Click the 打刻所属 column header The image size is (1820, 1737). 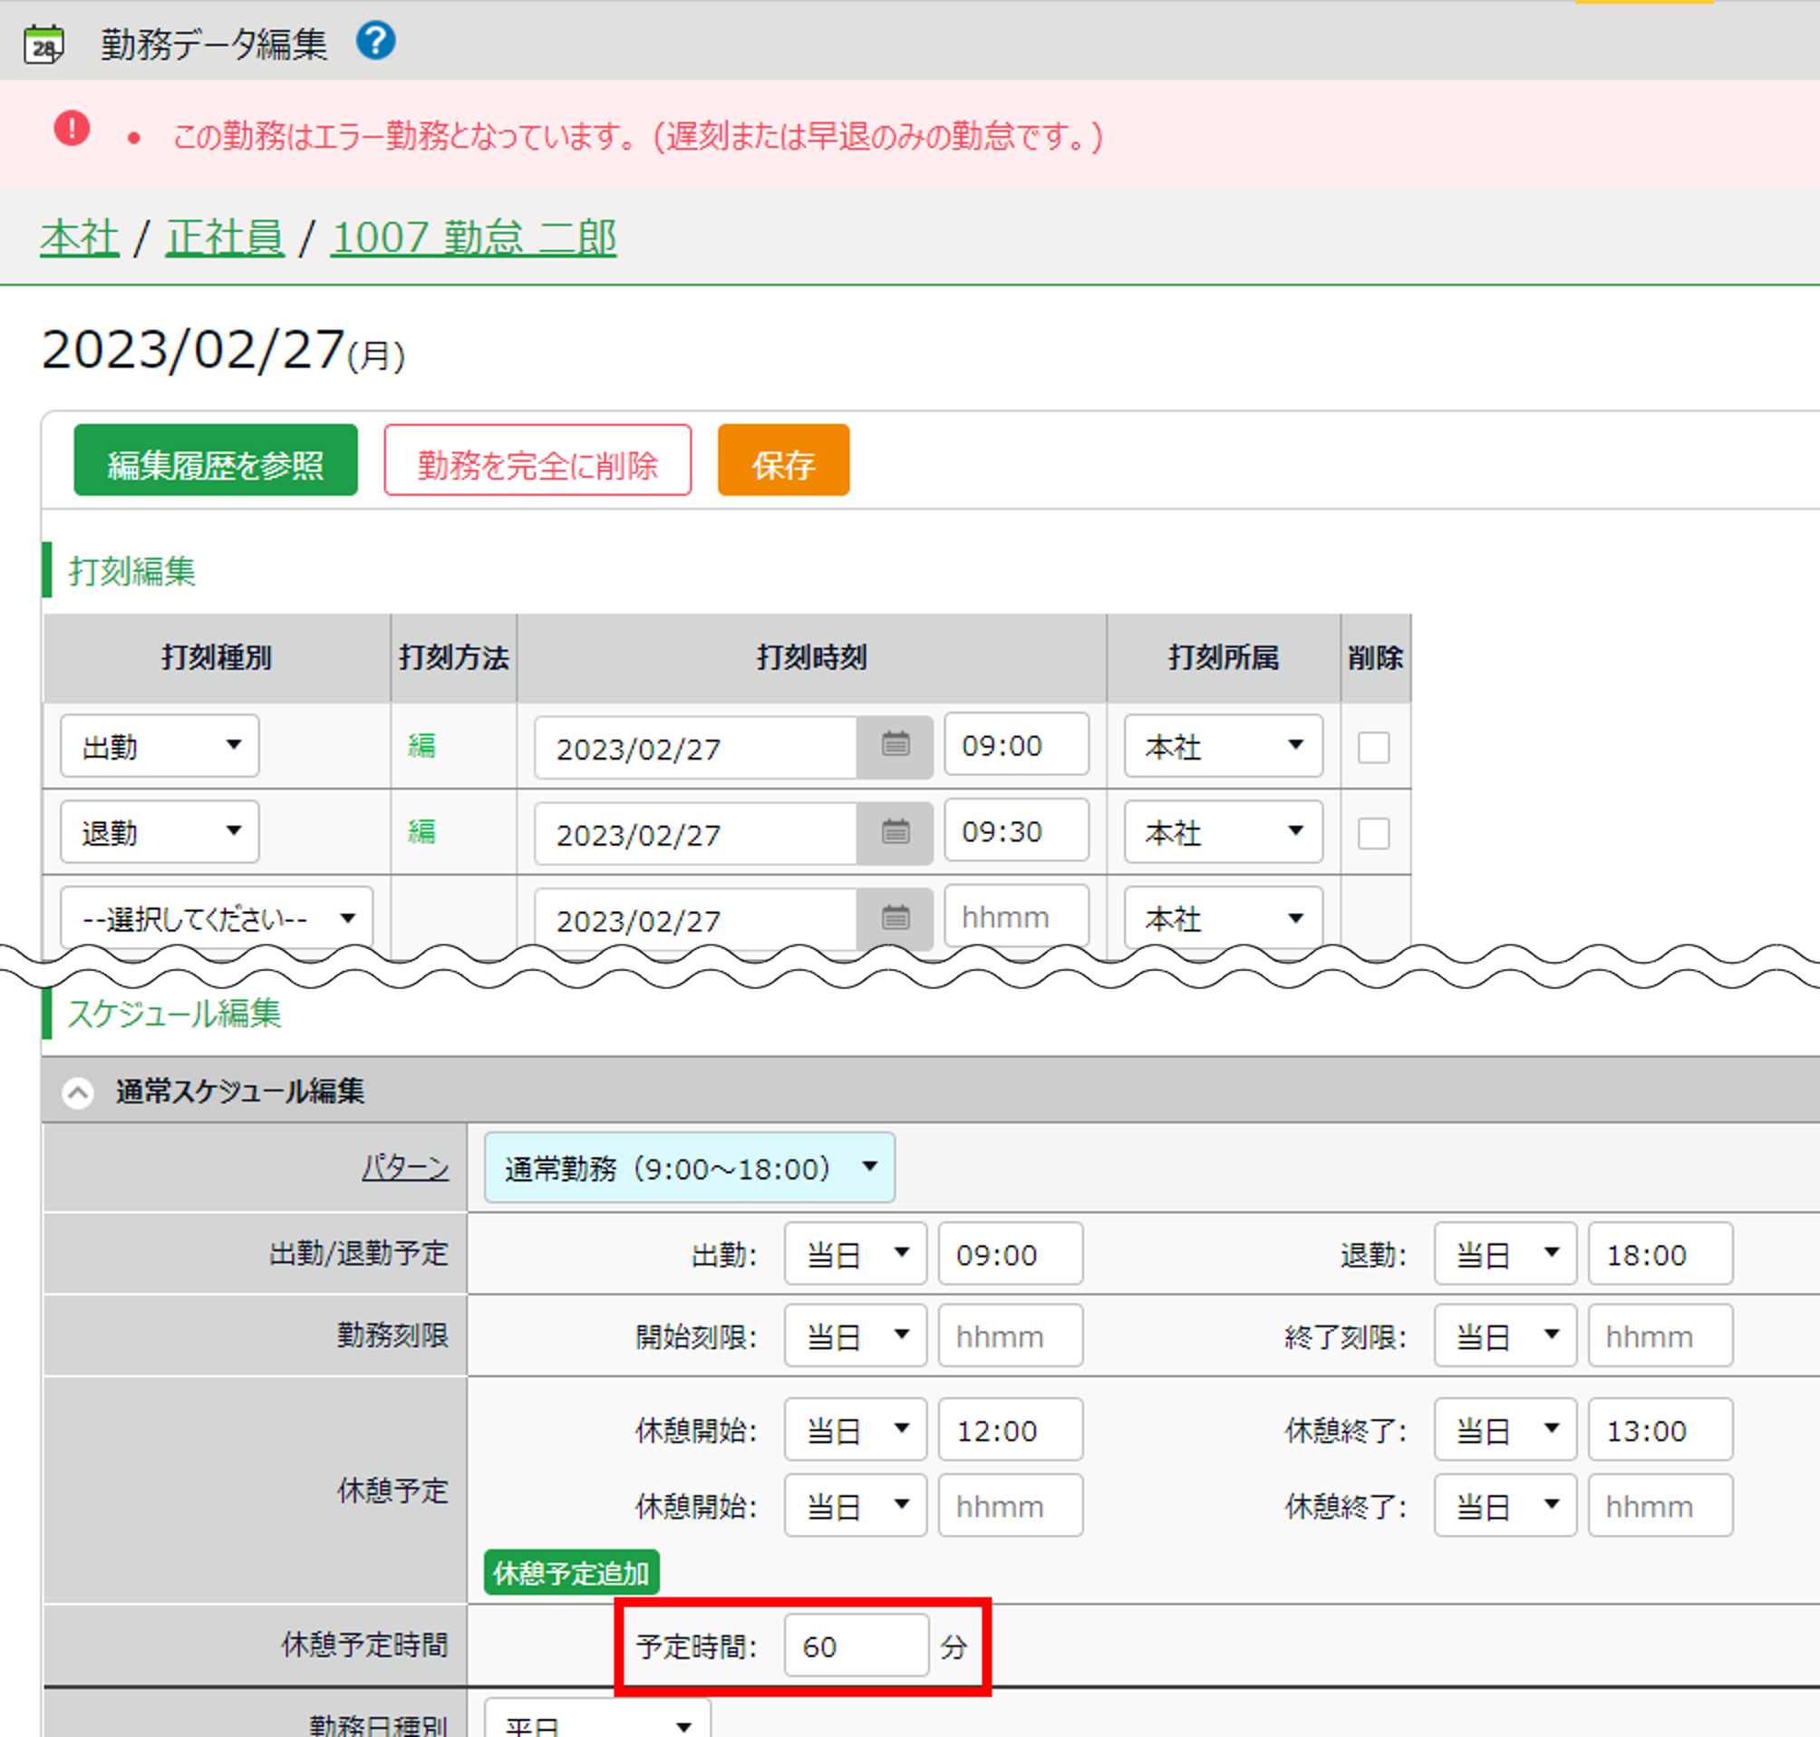[x=1223, y=657]
